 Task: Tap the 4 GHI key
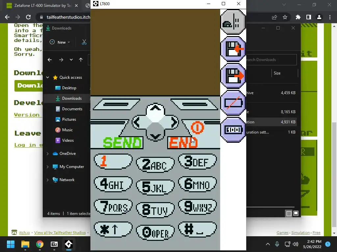tap(113, 184)
